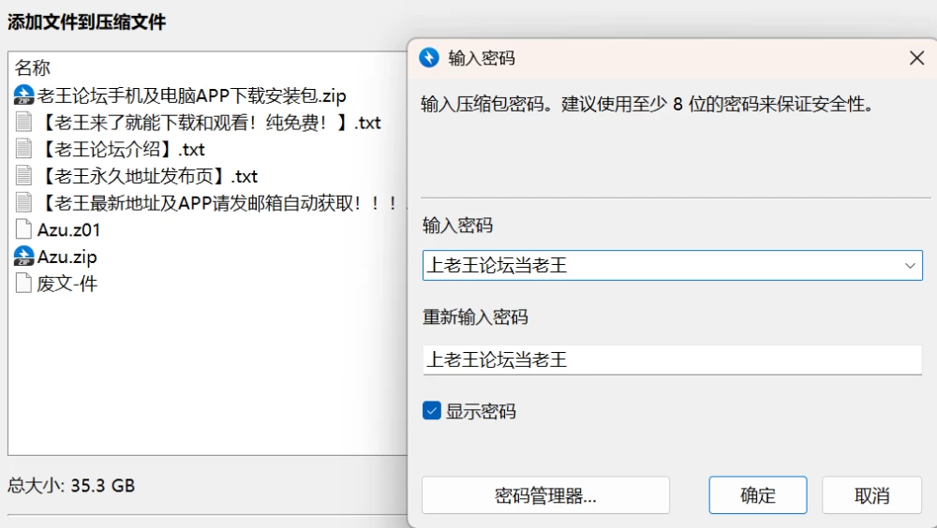Cancel the dialog with 取消 button
Screen dimensions: 937x528
871,495
